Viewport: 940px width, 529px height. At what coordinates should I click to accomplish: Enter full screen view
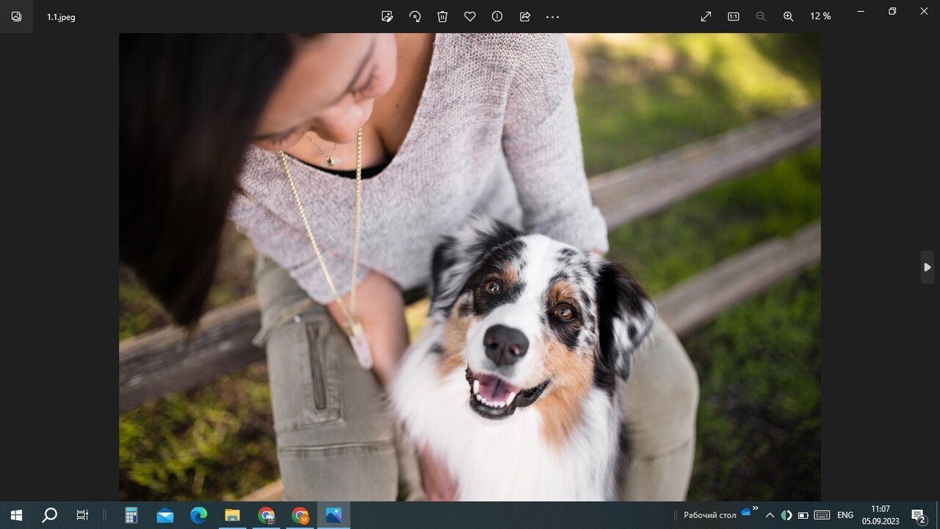706,16
